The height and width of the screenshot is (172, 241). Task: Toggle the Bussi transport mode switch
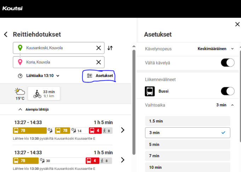coord(228,91)
